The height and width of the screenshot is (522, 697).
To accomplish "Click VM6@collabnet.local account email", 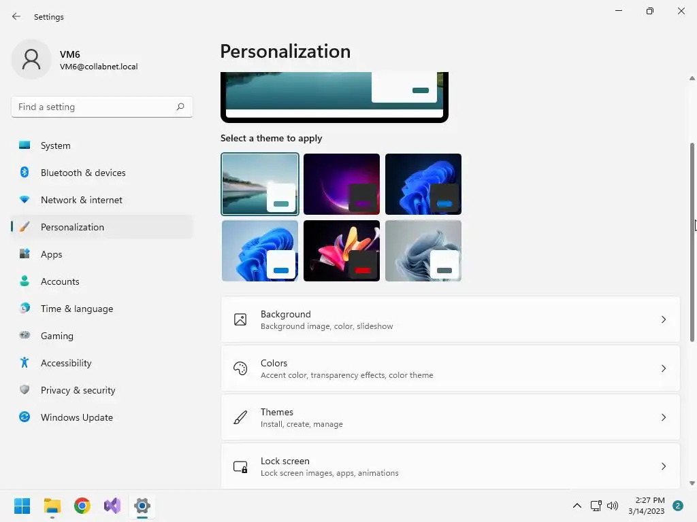I will click(99, 67).
